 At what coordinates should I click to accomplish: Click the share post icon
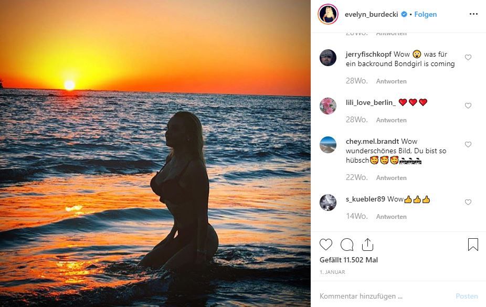(367, 245)
